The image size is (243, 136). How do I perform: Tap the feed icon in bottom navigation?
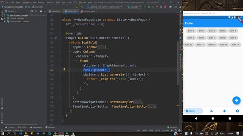click(x=211, y=111)
